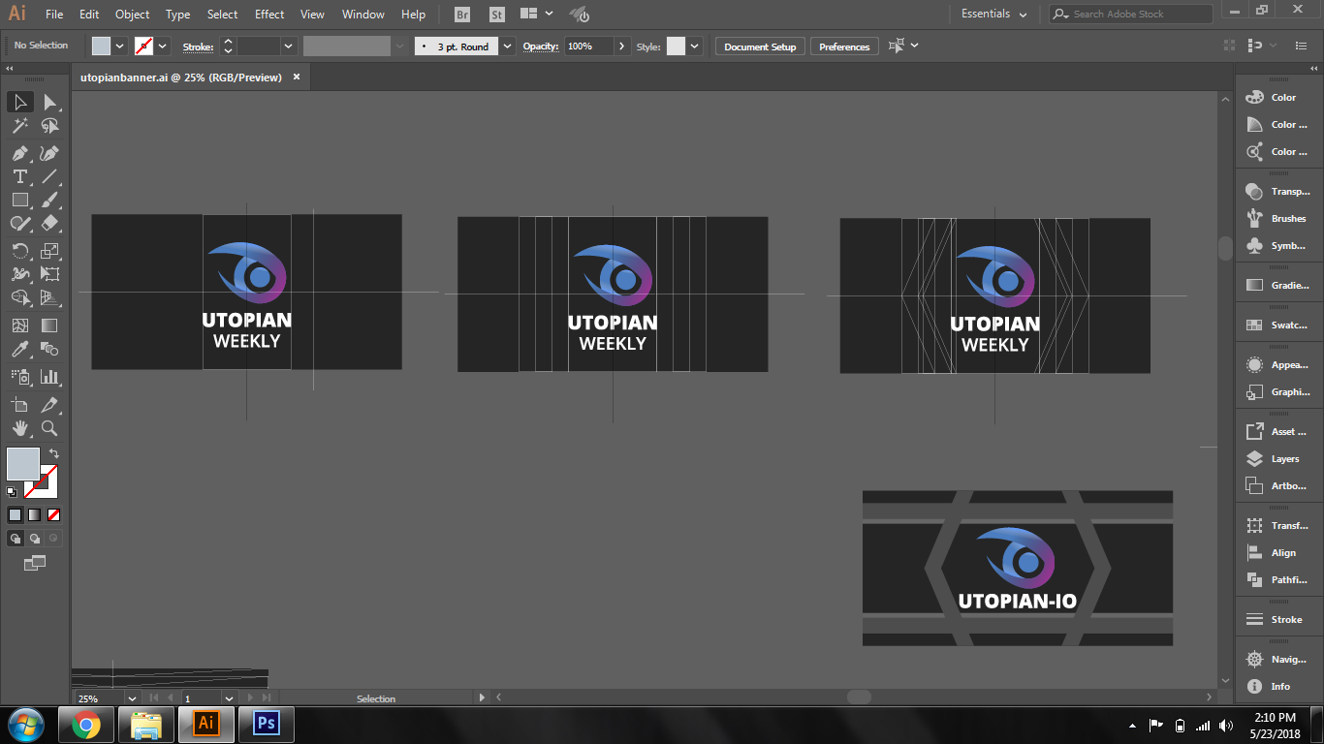Select the Width tool
This screenshot has height=744, width=1324.
(x=20, y=274)
